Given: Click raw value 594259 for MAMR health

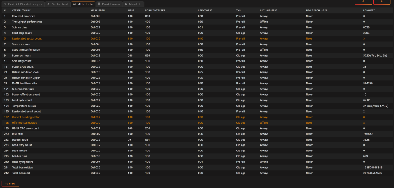Looking at the screenshot, I should tap(368, 83).
